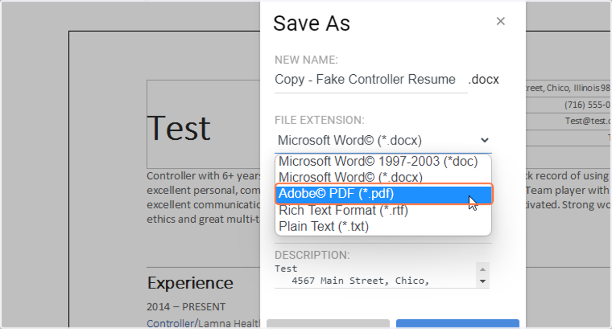Click the 2014 – PRESENT date line
Screen dimensions: 612x329
click(x=186, y=307)
